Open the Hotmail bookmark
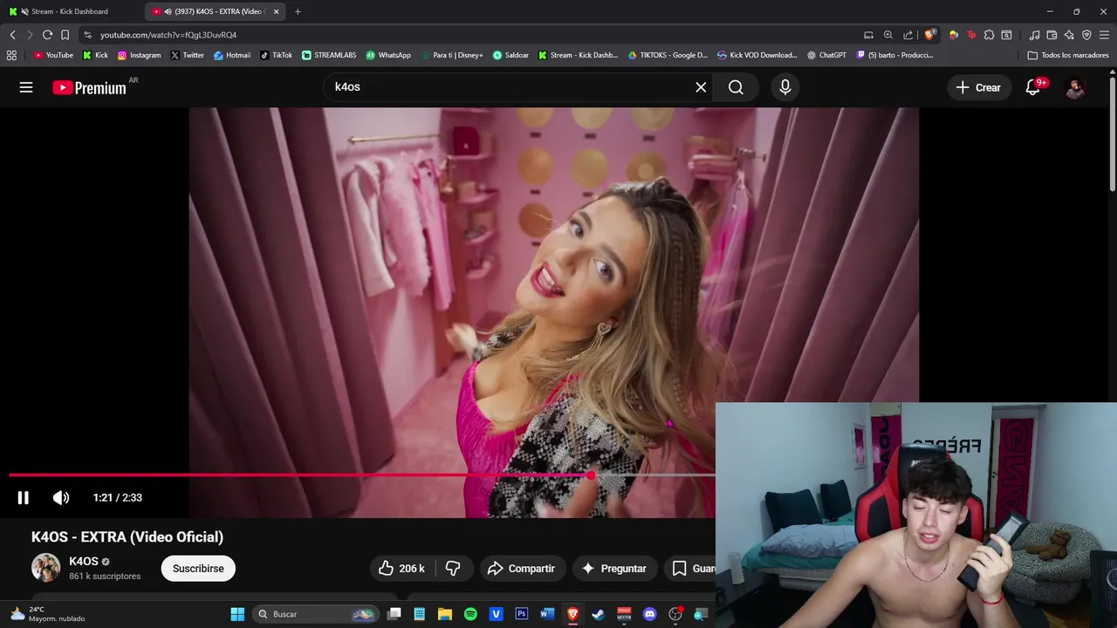Screen dimensions: 1117x628 (x=232, y=55)
